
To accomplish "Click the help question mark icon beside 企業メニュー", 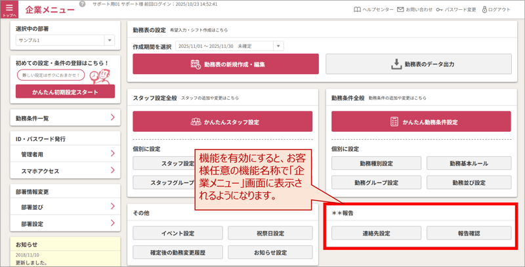I will 82,4.
